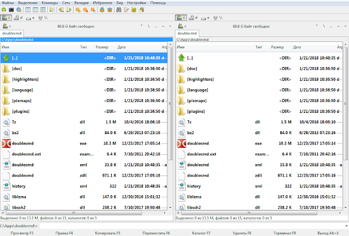Sort left panel by Дата column

pos(138,47)
